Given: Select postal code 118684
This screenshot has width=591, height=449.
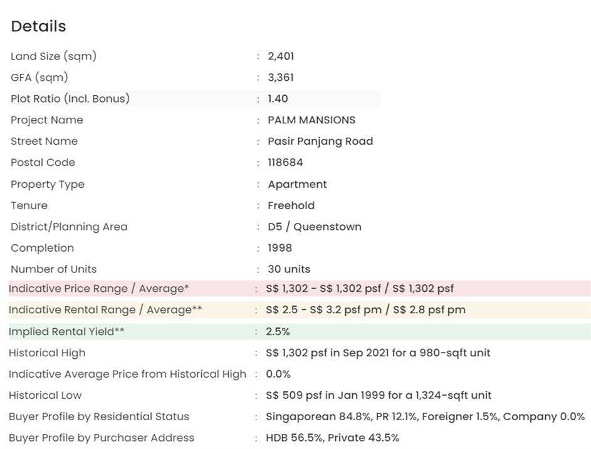Looking at the screenshot, I should (285, 162).
